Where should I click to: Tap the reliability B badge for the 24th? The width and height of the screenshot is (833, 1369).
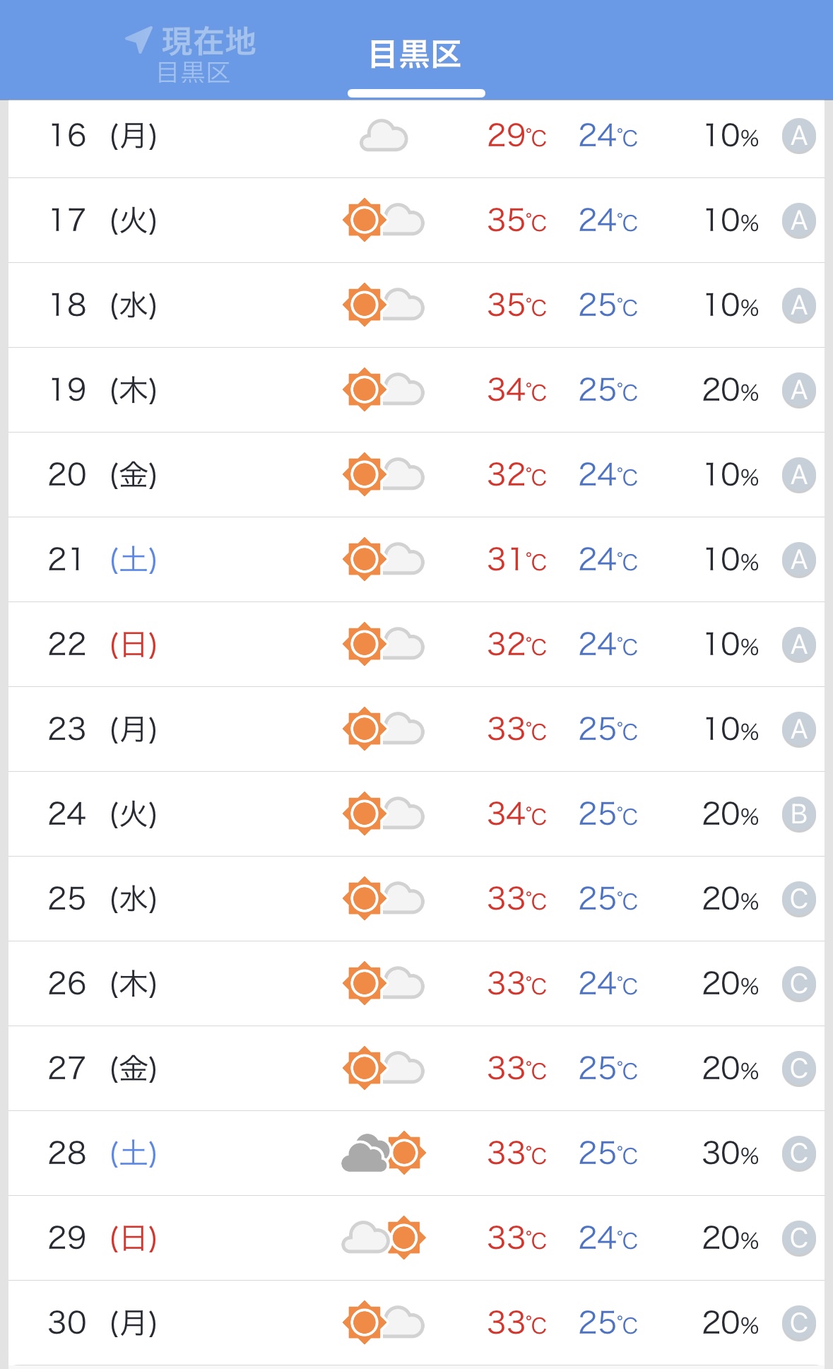(798, 814)
